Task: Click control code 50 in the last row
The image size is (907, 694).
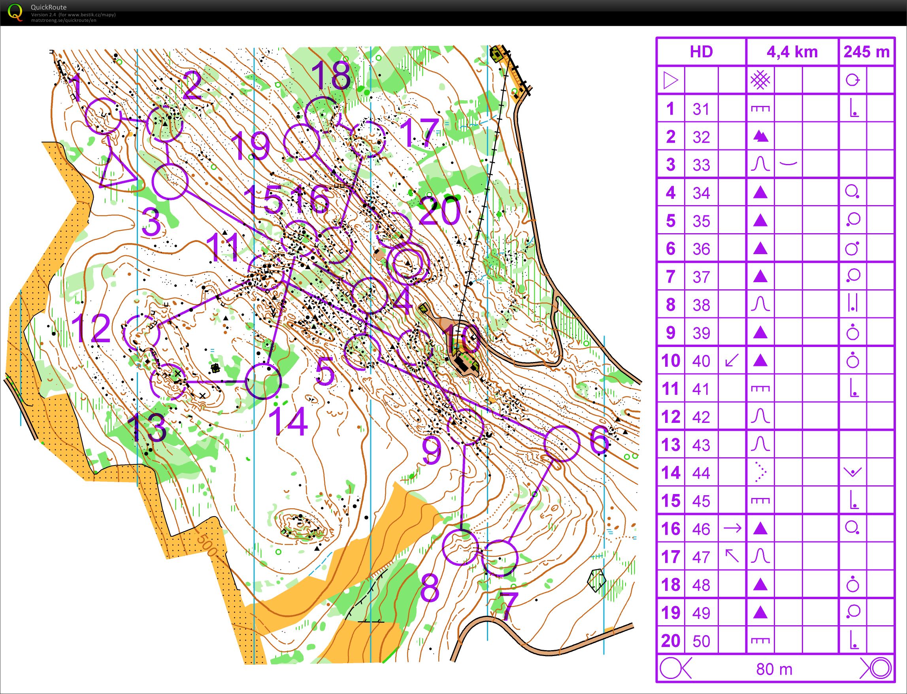Action: click(x=701, y=641)
